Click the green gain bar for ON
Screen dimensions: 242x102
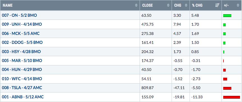click(x=227, y=16)
